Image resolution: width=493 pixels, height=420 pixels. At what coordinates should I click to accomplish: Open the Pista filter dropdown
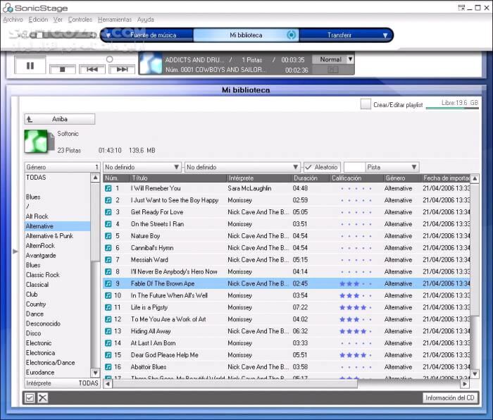[x=413, y=167]
